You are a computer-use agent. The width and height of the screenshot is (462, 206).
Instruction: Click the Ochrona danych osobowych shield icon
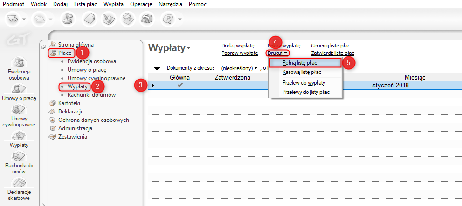(x=53, y=120)
